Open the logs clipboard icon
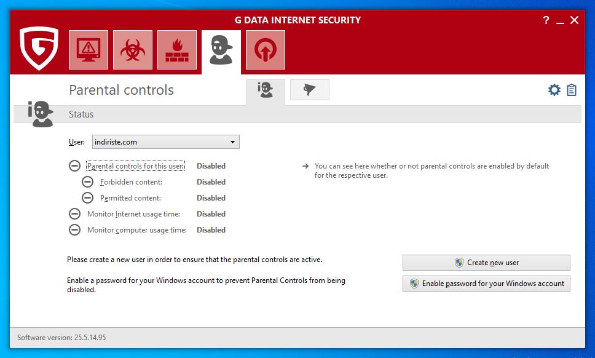 pos(572,90)
